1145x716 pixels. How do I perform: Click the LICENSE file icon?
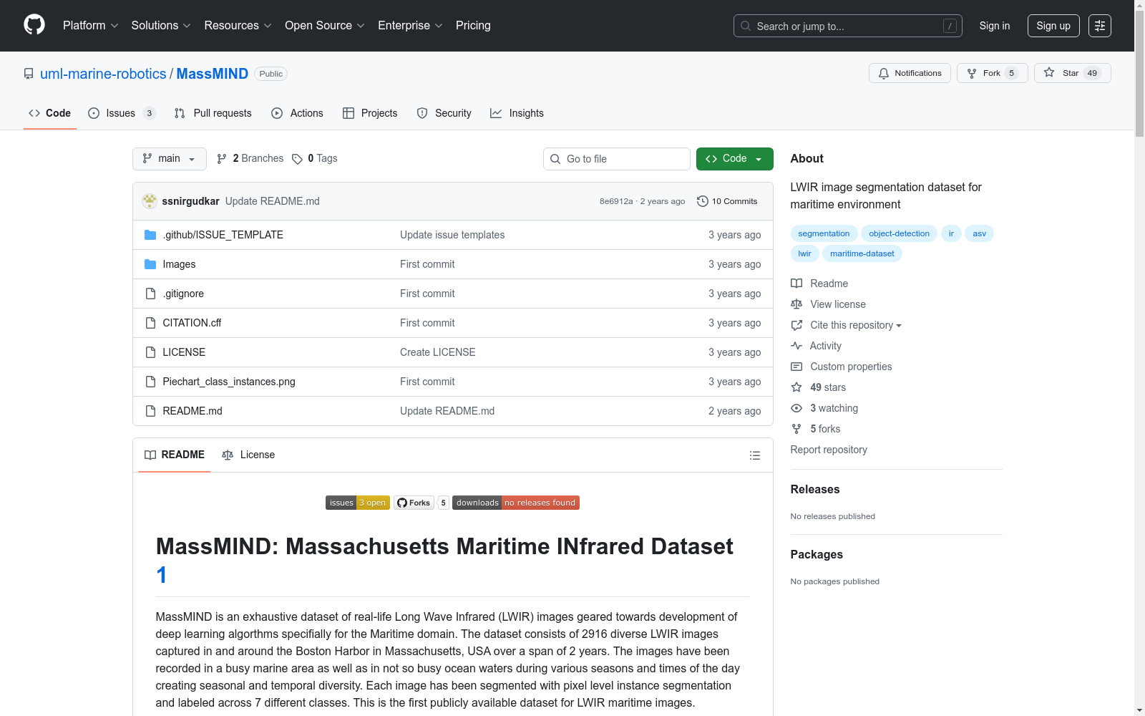150,352
